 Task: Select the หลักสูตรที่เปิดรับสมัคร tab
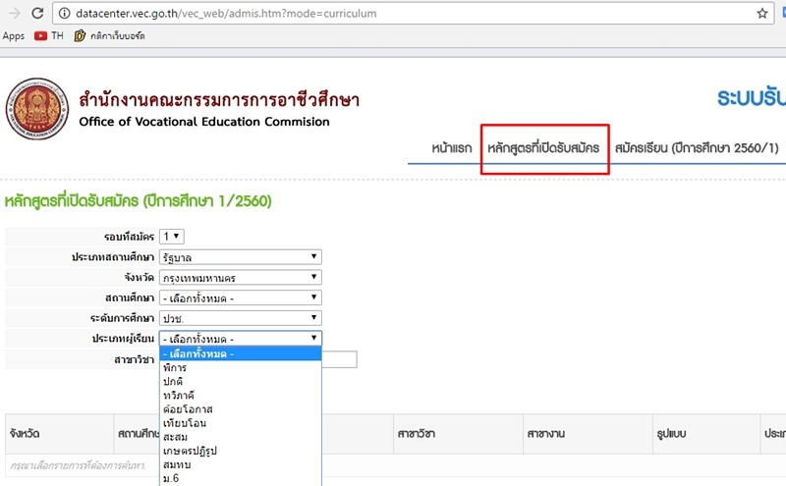[543, 148]
